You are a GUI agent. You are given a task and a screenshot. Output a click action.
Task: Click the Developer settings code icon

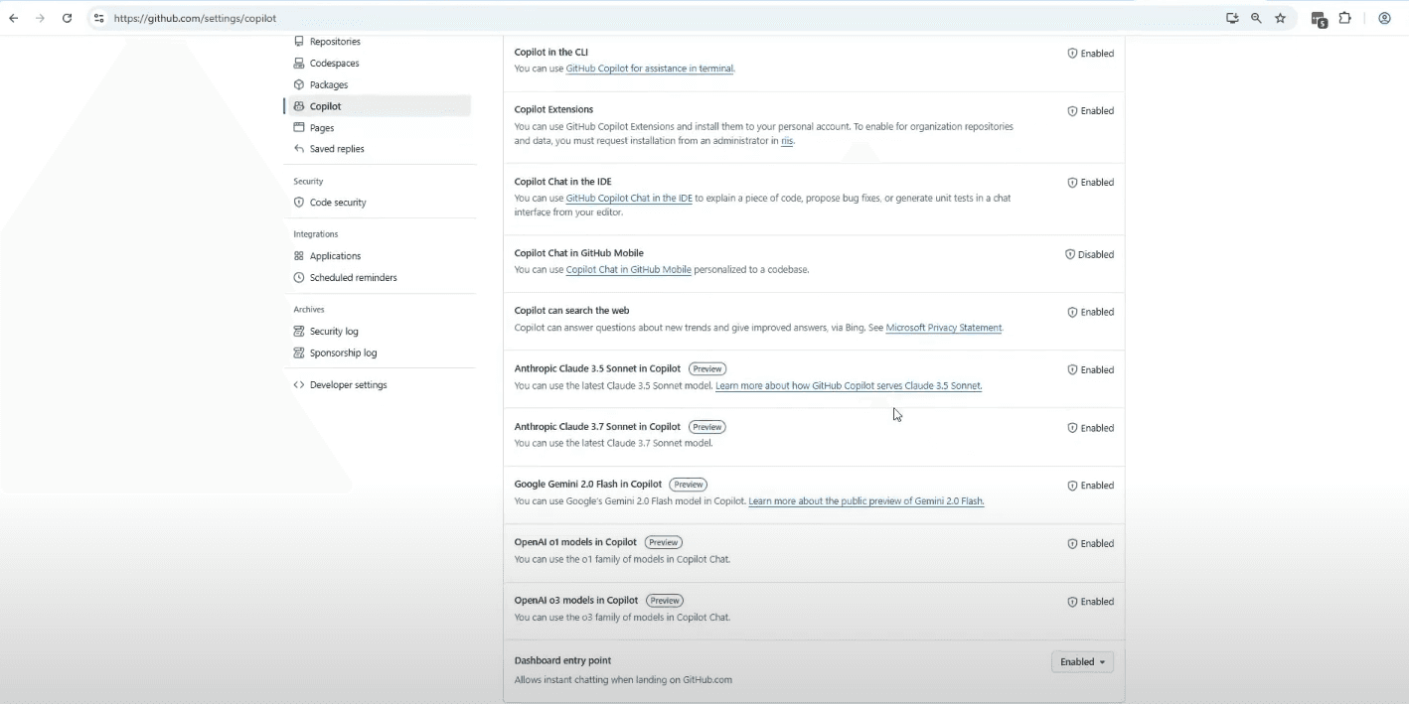point(299,385)
